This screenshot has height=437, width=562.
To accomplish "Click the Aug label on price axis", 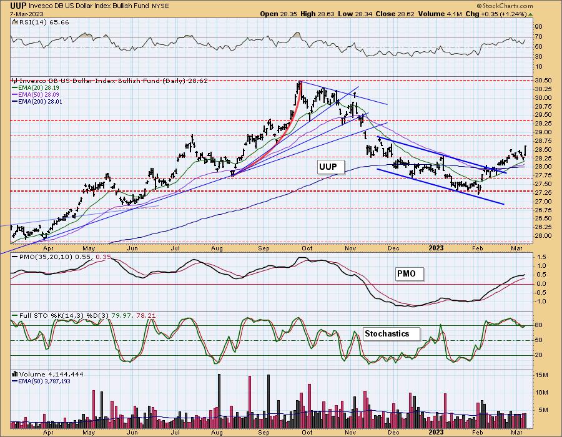I will 217,248.
